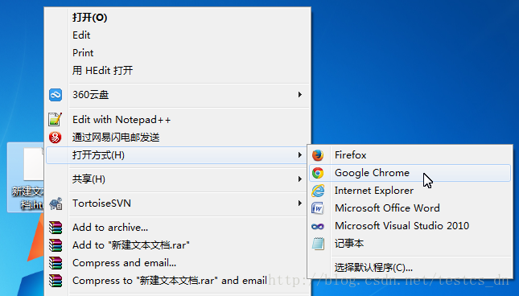Click the Microsoft Office Word icon

click(x=318, y=208)
